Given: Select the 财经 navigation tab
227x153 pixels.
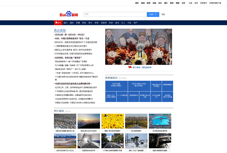Looking at the screenshot, I should [x=84, y=23].
